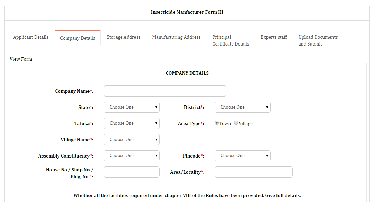Open the State dropdown
Image resolution: width=375 pixels, height=202 pixels.
tap(132, 107)
